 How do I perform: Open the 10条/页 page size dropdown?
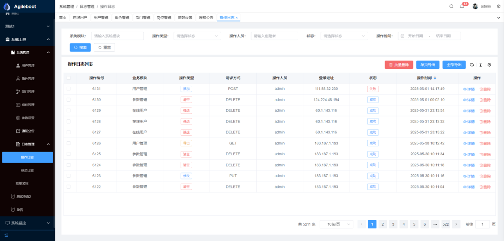pyautogui.click(x=336, y=224)
